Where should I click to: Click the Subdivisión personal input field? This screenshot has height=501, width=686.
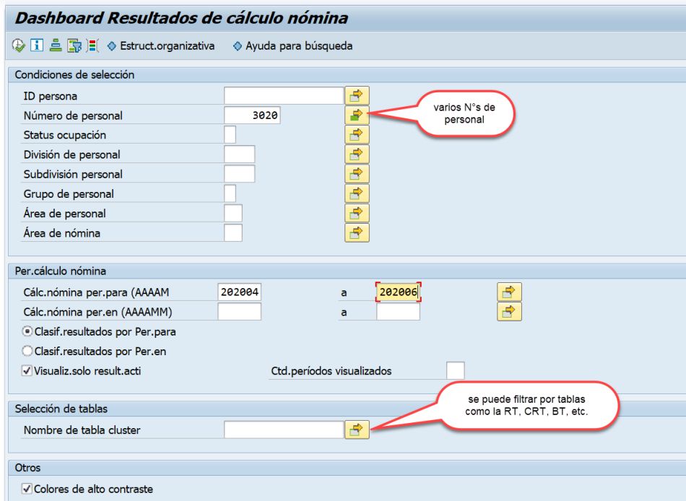click(x=239, y=174)
